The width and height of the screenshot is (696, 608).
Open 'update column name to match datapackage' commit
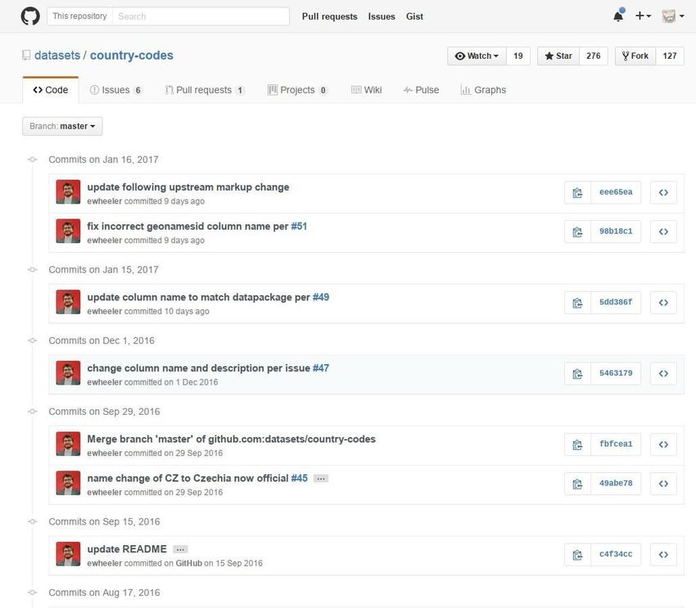(x=198, y=297)
